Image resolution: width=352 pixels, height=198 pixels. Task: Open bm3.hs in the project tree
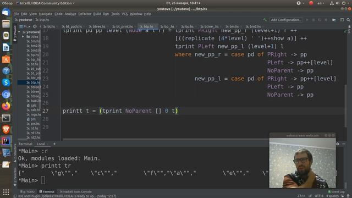(x=34, y=50)
